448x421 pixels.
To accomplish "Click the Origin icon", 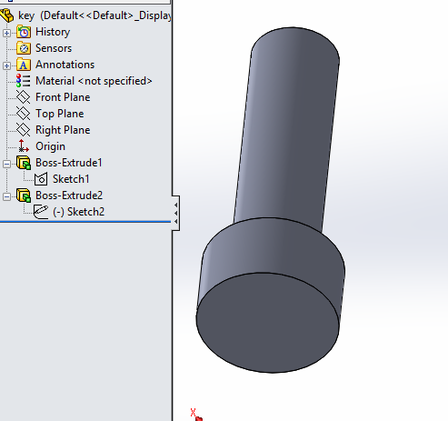I will pos(23,146).
